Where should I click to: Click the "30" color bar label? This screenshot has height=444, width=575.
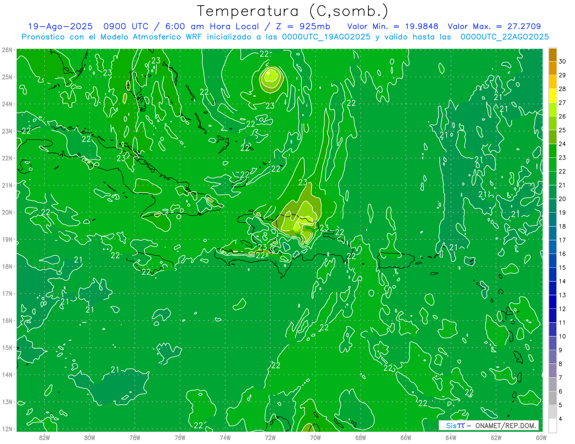[563, 61]
